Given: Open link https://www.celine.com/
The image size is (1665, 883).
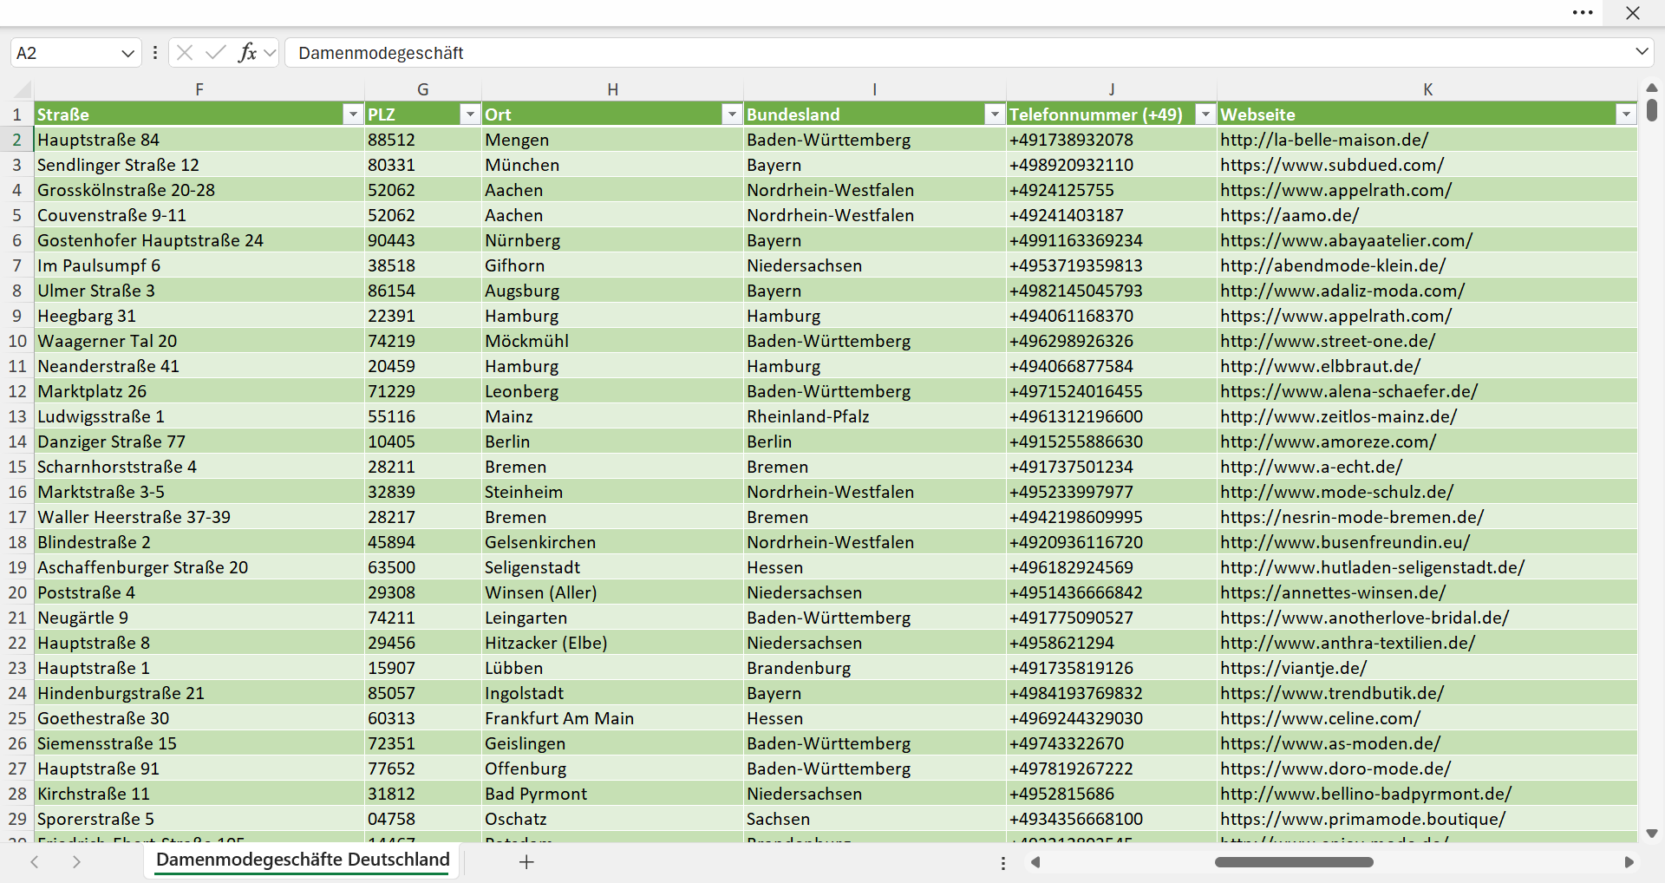Looking at the screenshot, I should coord(1320,718).
